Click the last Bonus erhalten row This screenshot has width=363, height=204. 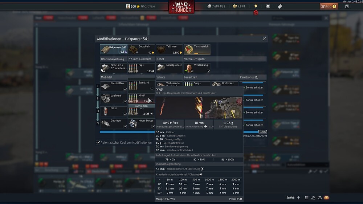pos(253,125)
